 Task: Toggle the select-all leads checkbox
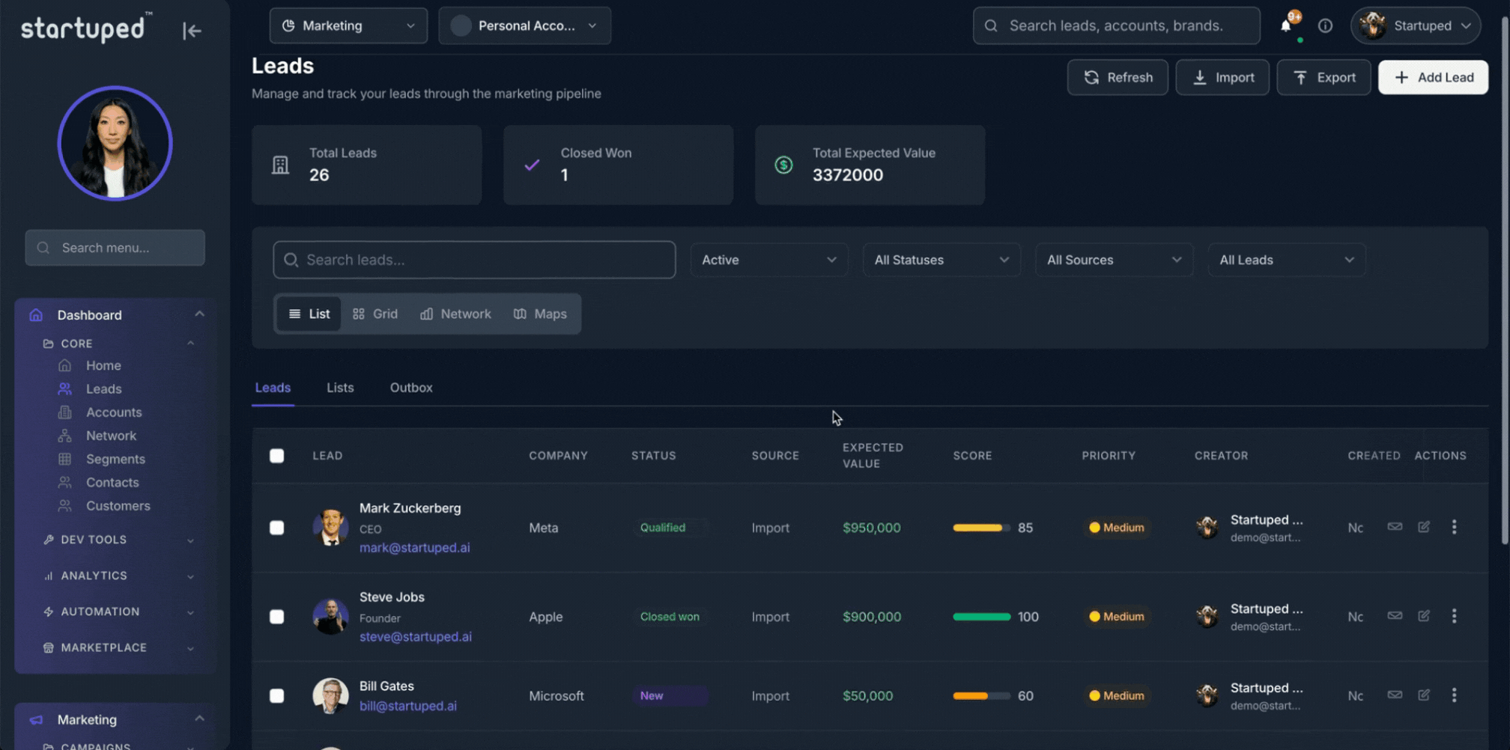coord(277,456)
